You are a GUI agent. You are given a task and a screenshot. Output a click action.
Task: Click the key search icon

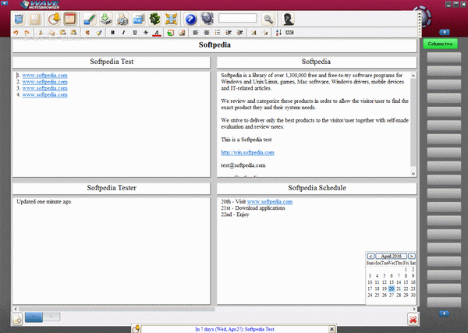(x=268, y=19)
